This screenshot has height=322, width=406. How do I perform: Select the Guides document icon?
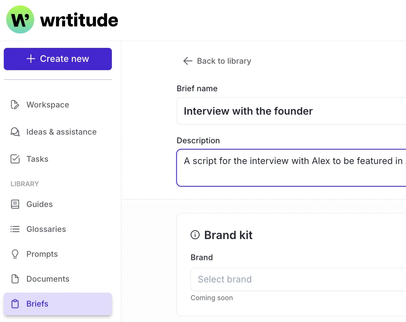coord(15,204)
